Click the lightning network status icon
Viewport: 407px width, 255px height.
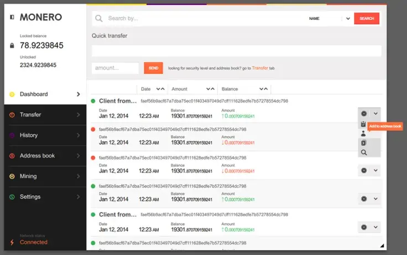point(12,242)
